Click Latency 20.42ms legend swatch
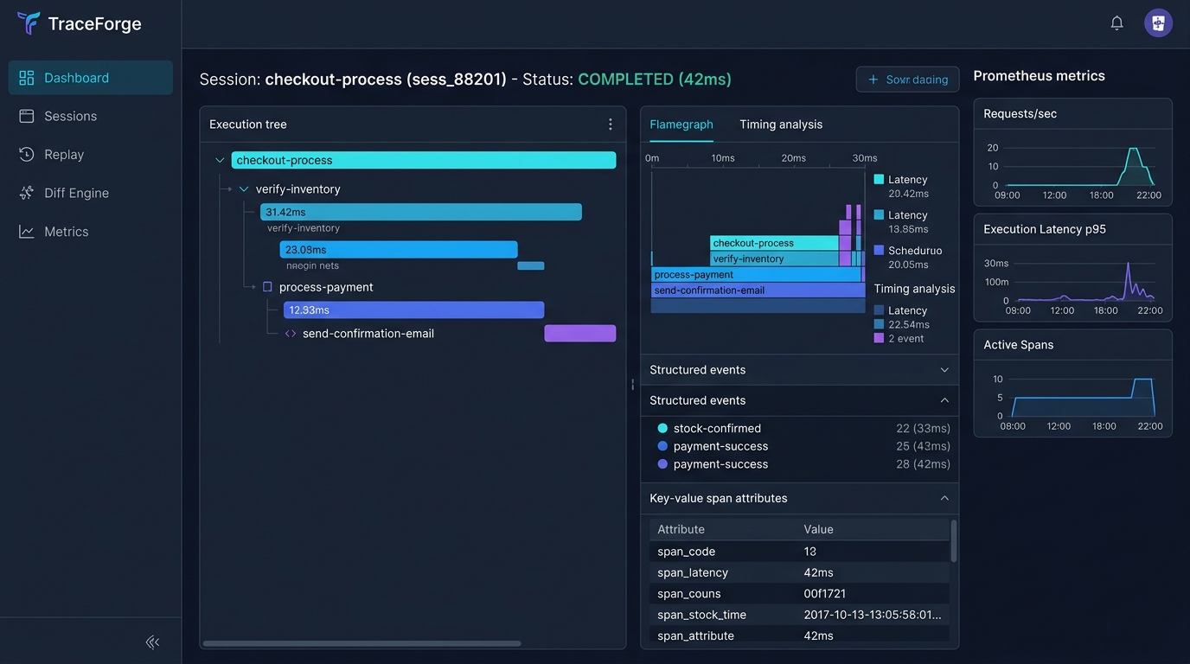The height and width of the screenshot is (664, 1190). [x=879, y=179]
